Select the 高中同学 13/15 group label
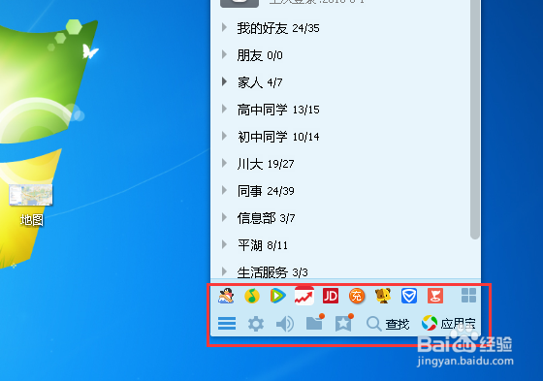This screenshot has height=381, width=543. [x=278, y=110]
